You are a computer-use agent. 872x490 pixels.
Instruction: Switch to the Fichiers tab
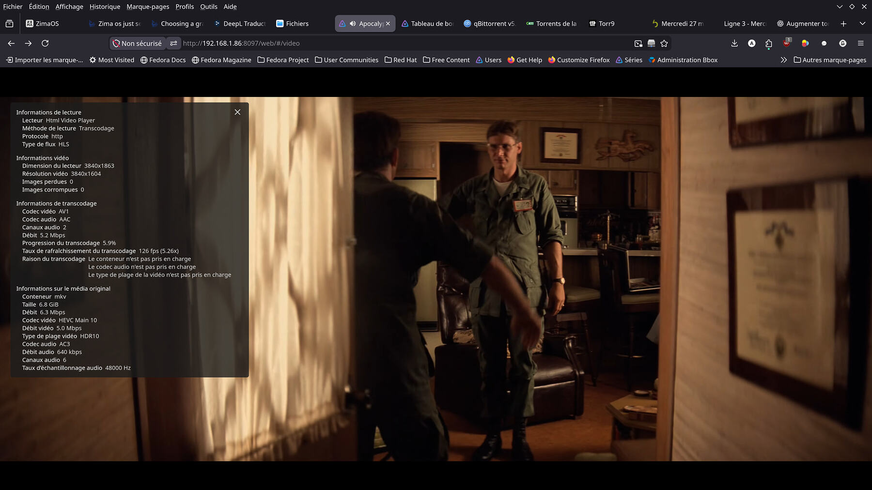pos(302,24)
